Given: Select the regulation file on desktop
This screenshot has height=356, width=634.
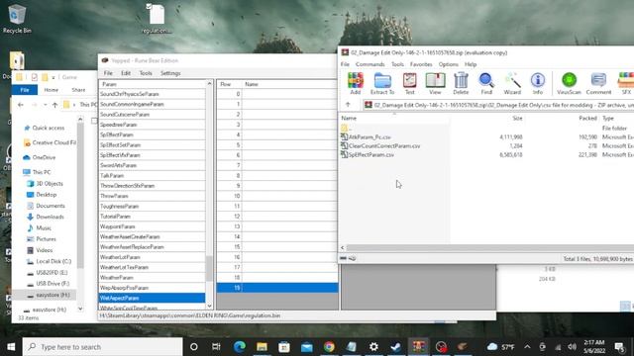Looking at the screenshot, I should 157,19.
